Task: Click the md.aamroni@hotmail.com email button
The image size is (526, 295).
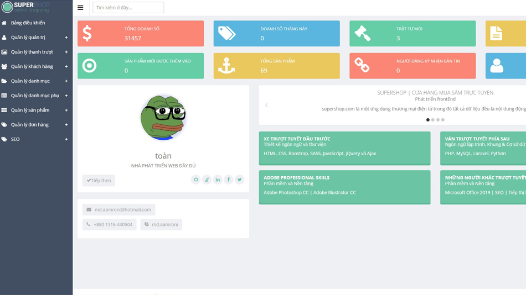Action: click(x=118, y=209)
